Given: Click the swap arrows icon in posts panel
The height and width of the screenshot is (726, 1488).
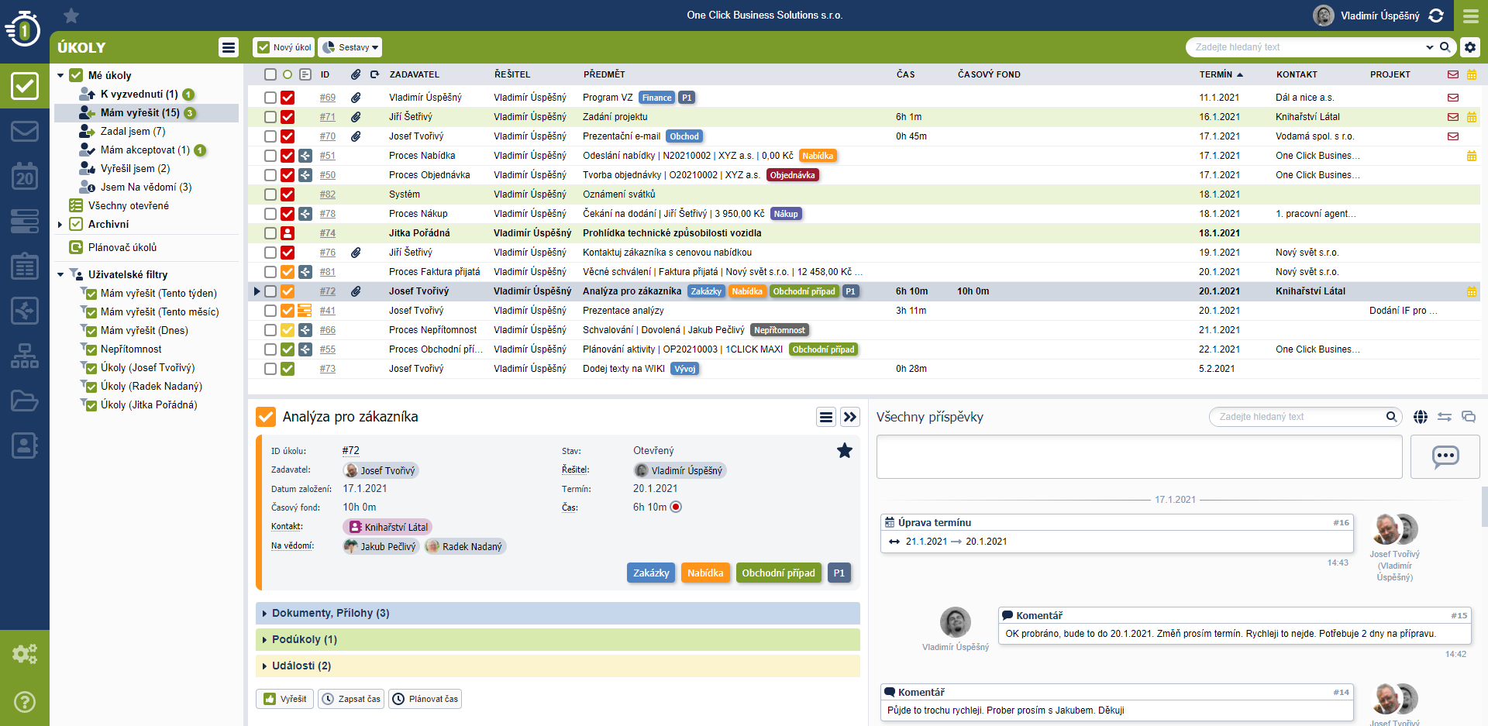Looking at the screenshot, I should point(1445,417).
